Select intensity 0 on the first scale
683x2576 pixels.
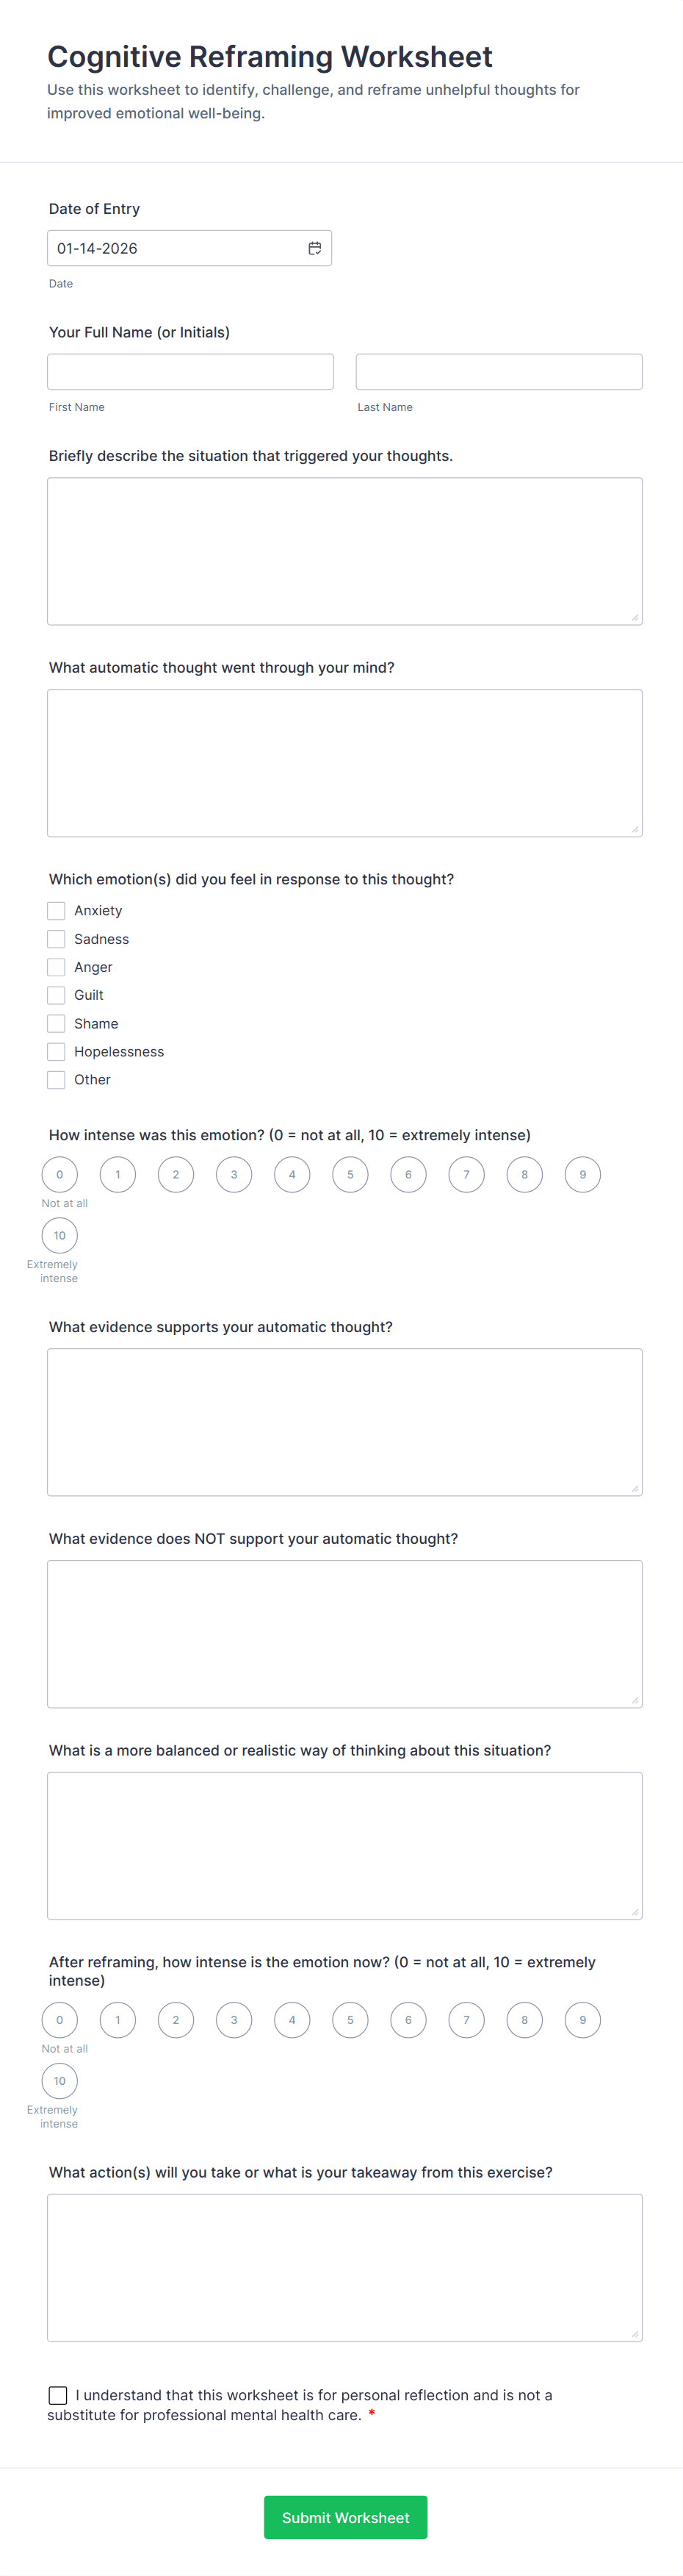pos(60,1174)
